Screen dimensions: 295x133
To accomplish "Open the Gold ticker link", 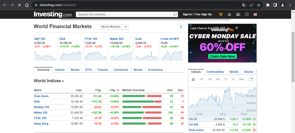I will click(x=138, y=39).
